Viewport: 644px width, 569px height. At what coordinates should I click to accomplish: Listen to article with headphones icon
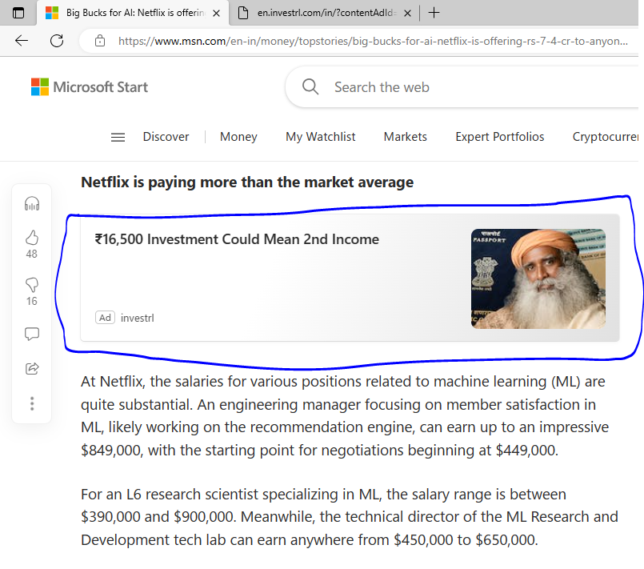tap(32, 203)
